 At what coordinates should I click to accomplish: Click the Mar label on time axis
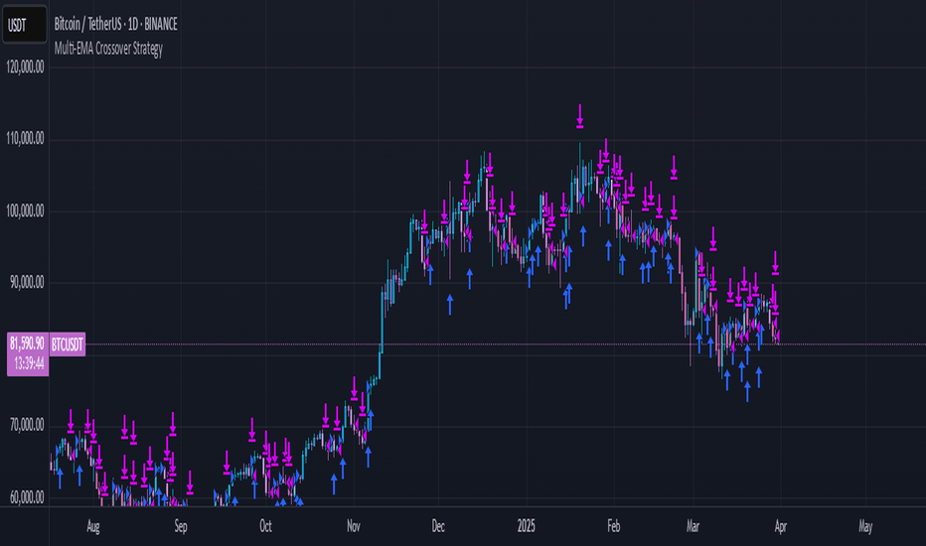point(693,526)
